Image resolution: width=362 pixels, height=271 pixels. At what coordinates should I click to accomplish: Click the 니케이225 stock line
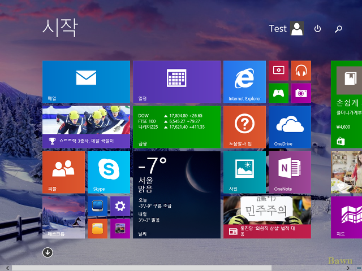coord(171,127)
